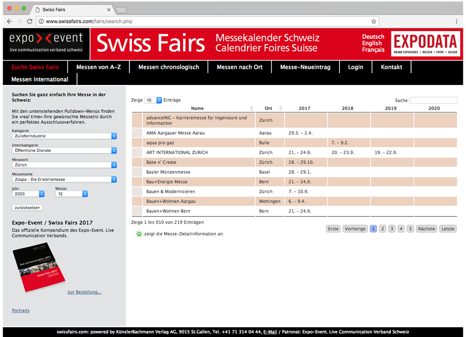
Task: Click the Swiss Fairs 2017 book thumbnail
Action: pos(39,268)
